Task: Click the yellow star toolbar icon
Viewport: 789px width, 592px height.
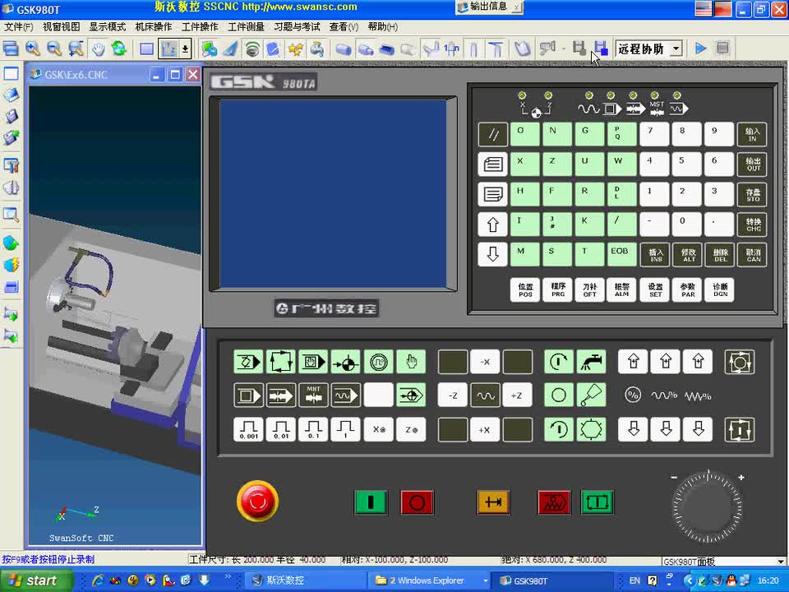Action: click(295, 49)
